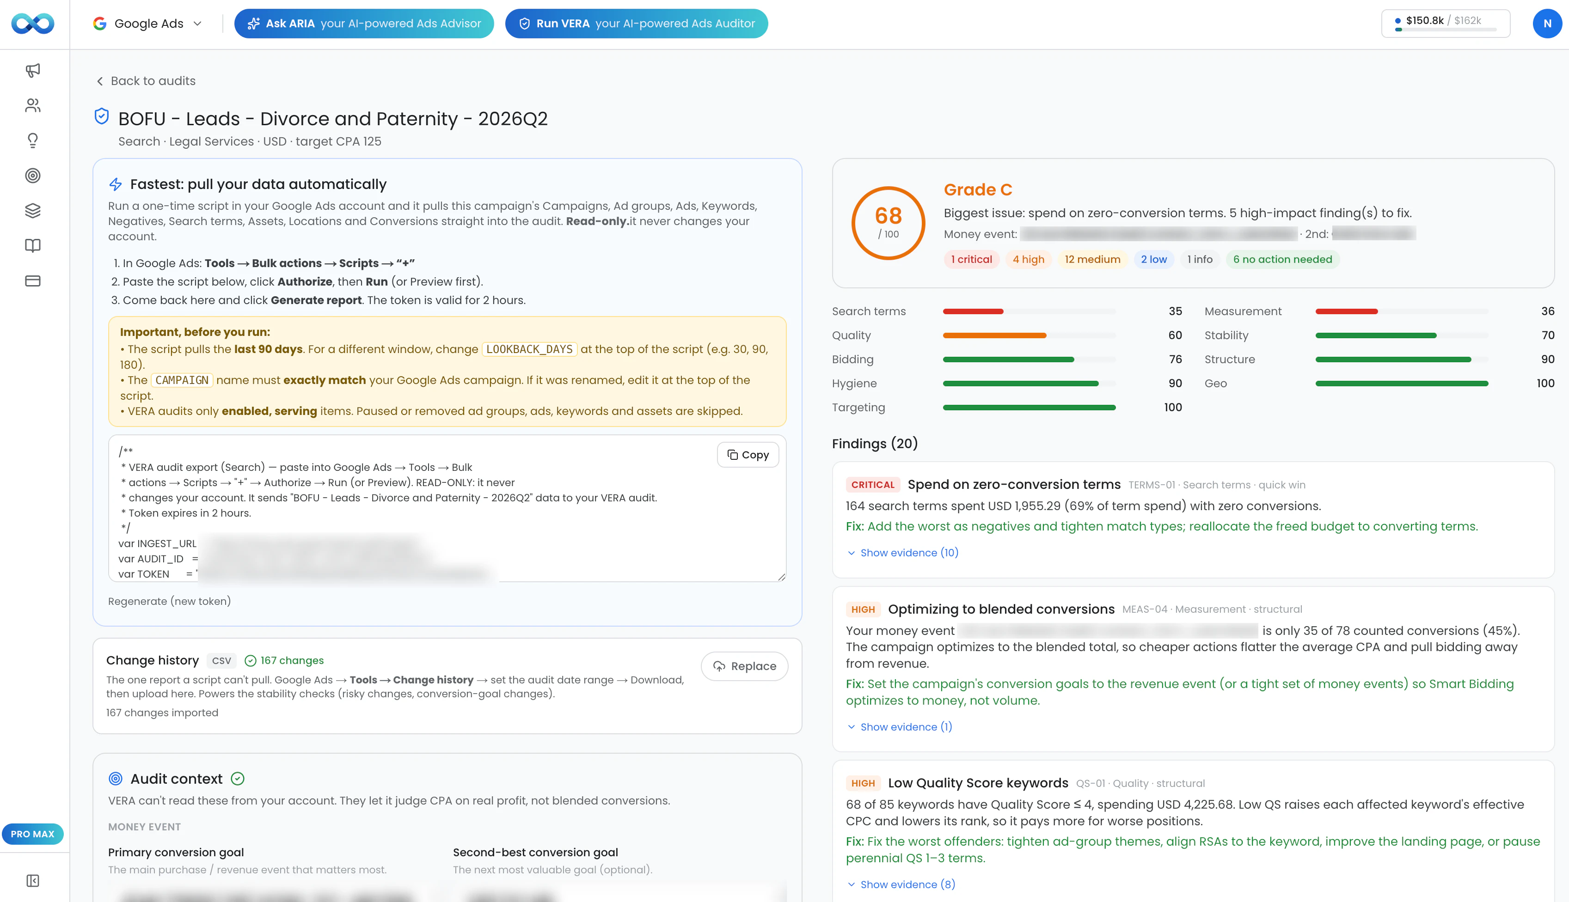
Task: Open the stacked layers sidebar icon
Action: [x=33, y=211]
